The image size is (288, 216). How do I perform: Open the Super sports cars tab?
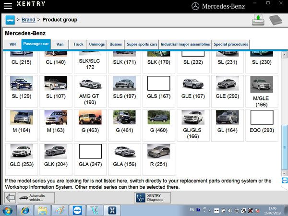(x=142, y=44)
